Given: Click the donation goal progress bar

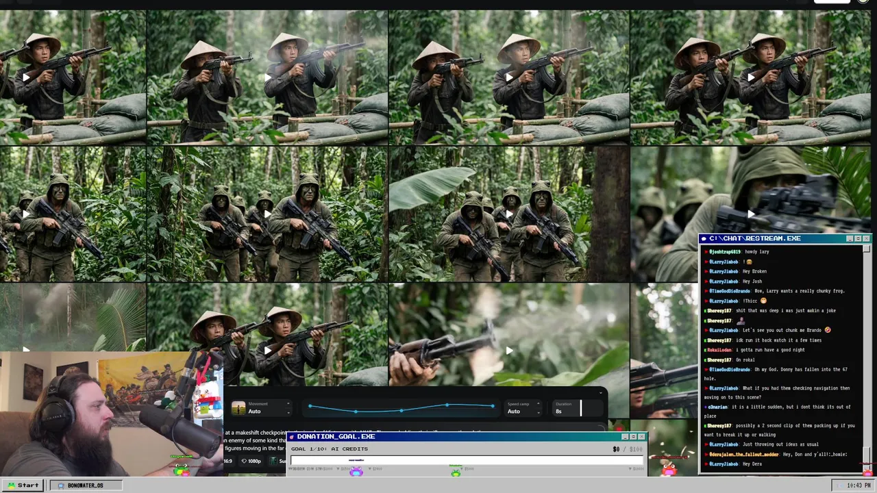Looking at the screenshot, I should (x=467, y=460).
